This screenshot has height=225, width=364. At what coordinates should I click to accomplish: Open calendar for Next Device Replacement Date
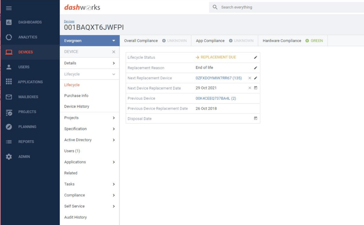click(255, 88)
